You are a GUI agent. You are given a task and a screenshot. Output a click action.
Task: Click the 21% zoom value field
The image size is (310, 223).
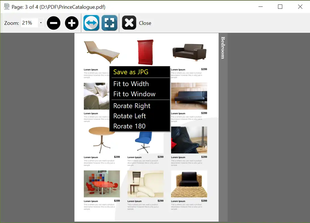click(x=30, y=23)
